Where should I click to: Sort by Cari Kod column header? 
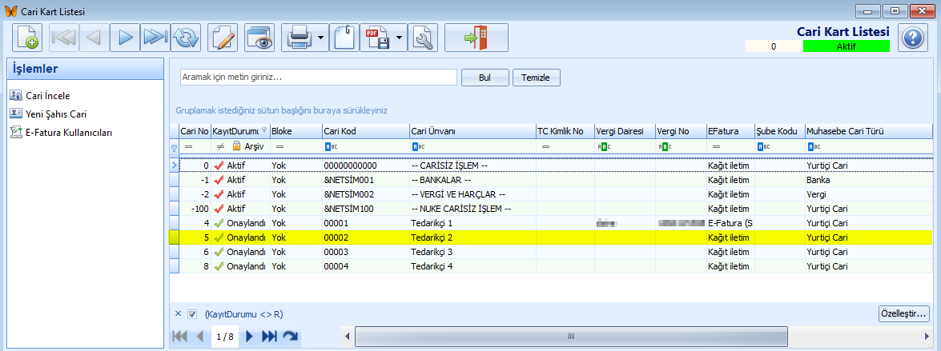pos(365,131)
